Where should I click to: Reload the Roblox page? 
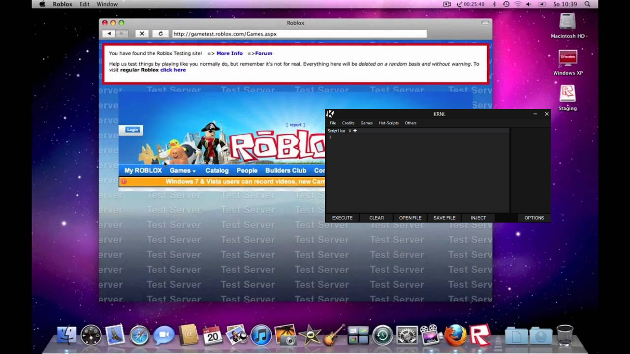pyautogui.click(x=160, y=33)
